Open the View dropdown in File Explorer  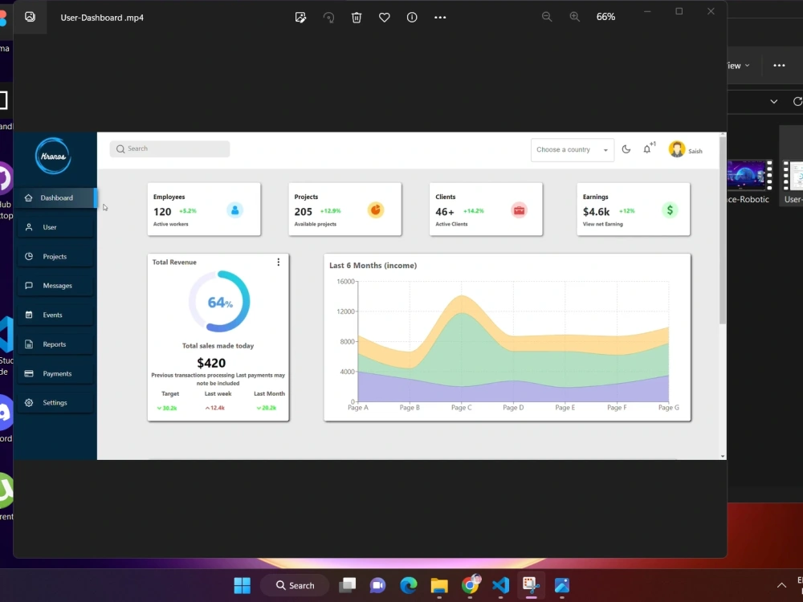(x=739, y=66)
